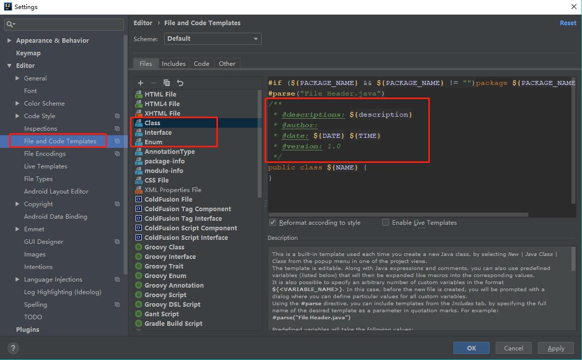The image size is (582, 360).
Task: Click project-level icon beside File Encodings
Action: pyautogui.click(x=118, y=154)
